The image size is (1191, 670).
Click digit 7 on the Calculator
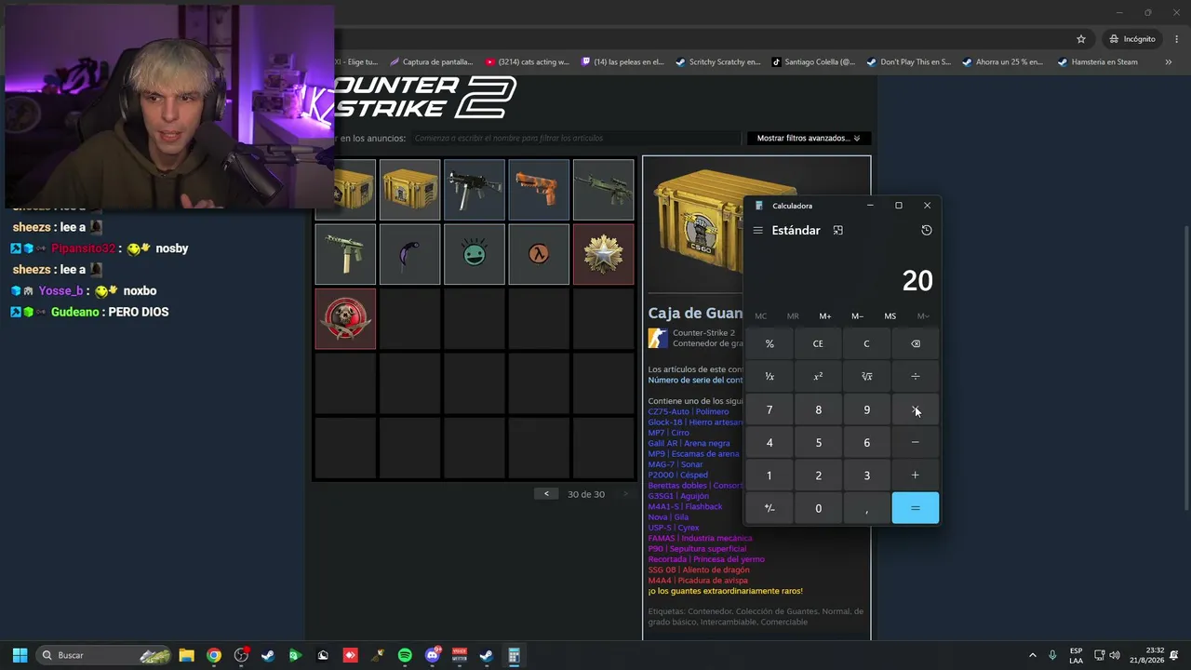click(x=769, y=410)
